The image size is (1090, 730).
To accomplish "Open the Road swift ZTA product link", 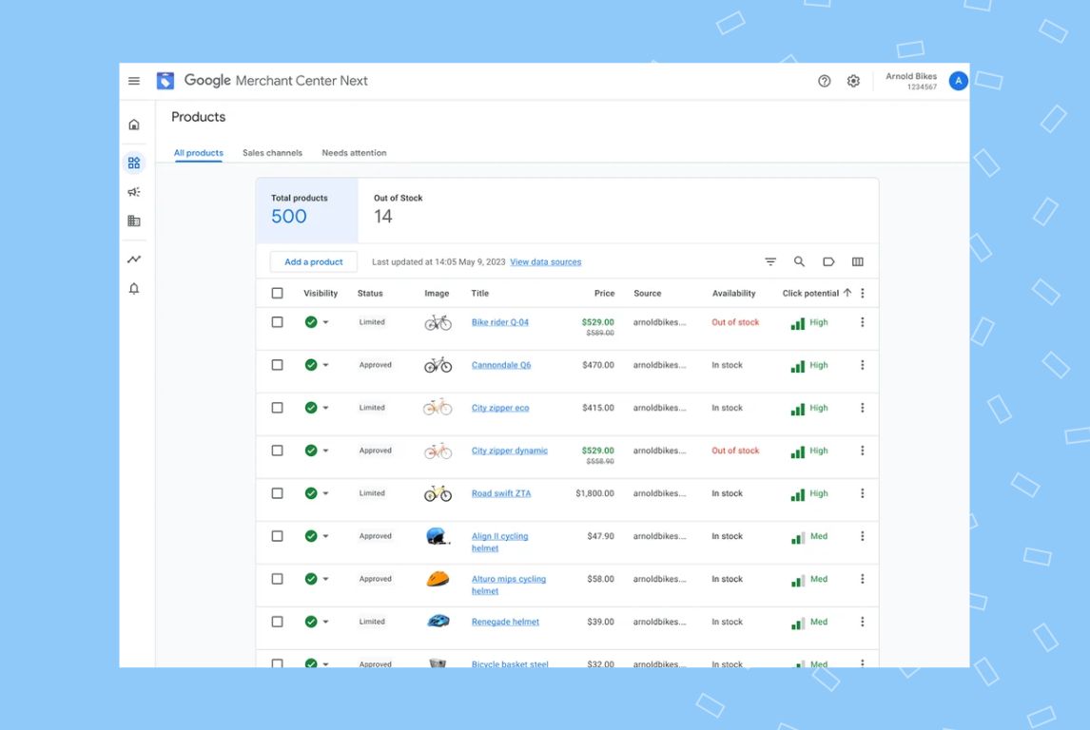I will [501, 494].
